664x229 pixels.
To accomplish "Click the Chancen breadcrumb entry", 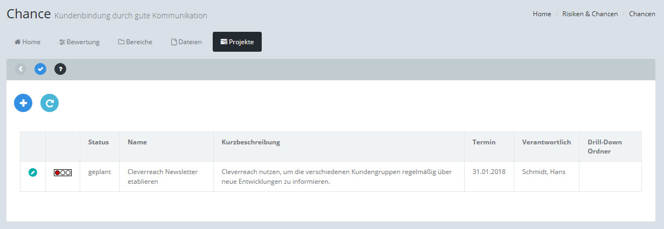I will [642, 14].
